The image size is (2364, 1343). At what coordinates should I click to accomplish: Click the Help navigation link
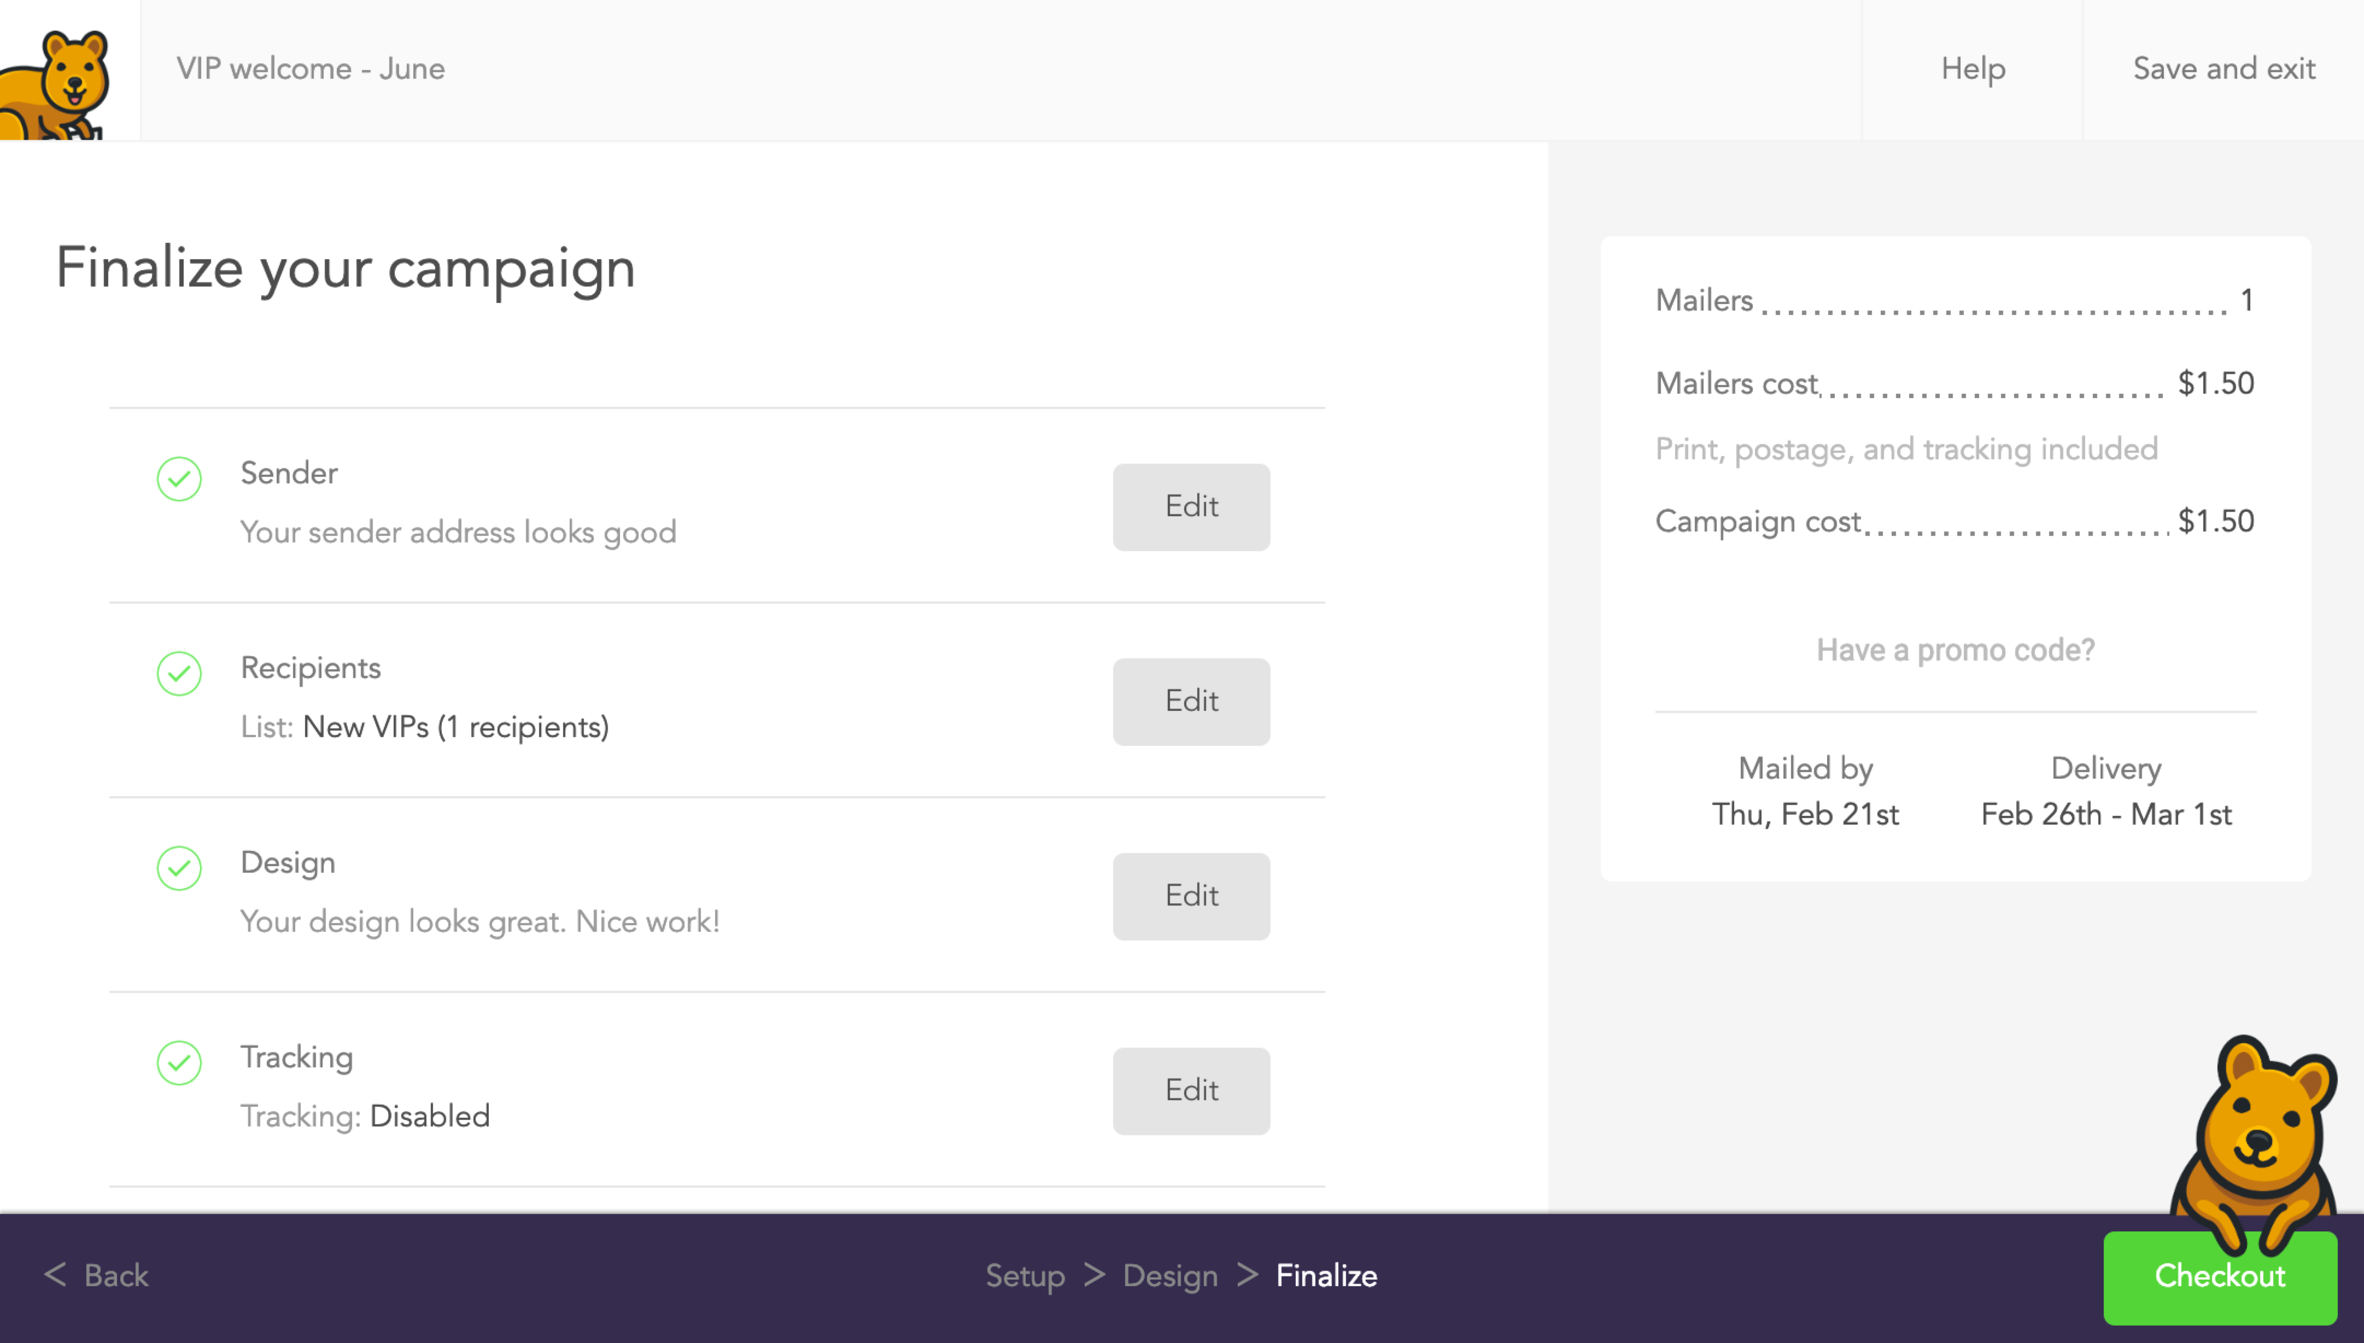pos(1974,68)
